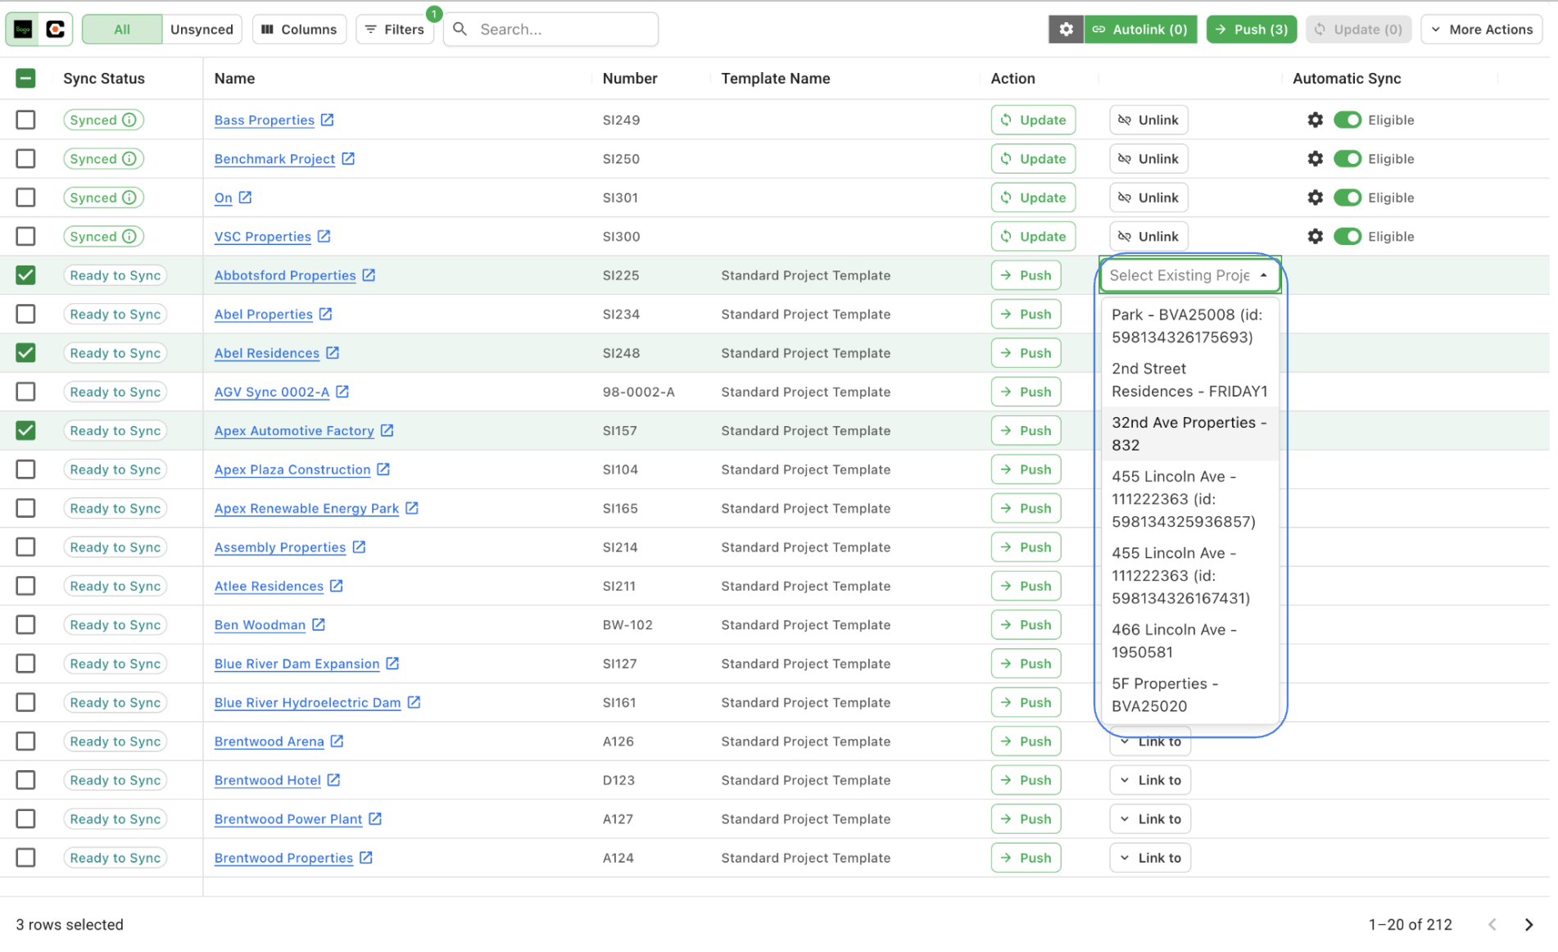The width and height of the screenshot is (1558, 952).
Task: Expand Link to dropdown for Brentwood Hotel
Action: click(x=1150, y=780)
